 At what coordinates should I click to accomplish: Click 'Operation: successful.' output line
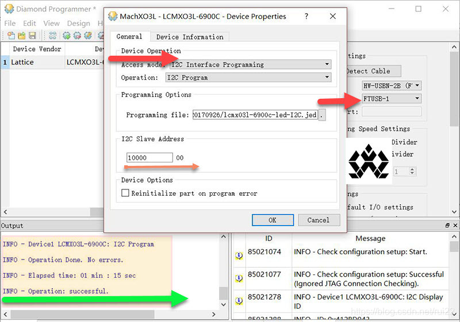point(56,291)
